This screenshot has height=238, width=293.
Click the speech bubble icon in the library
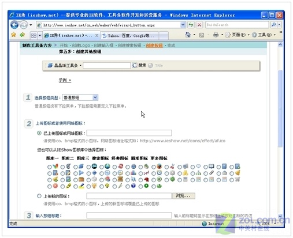[x=198, y=167]
